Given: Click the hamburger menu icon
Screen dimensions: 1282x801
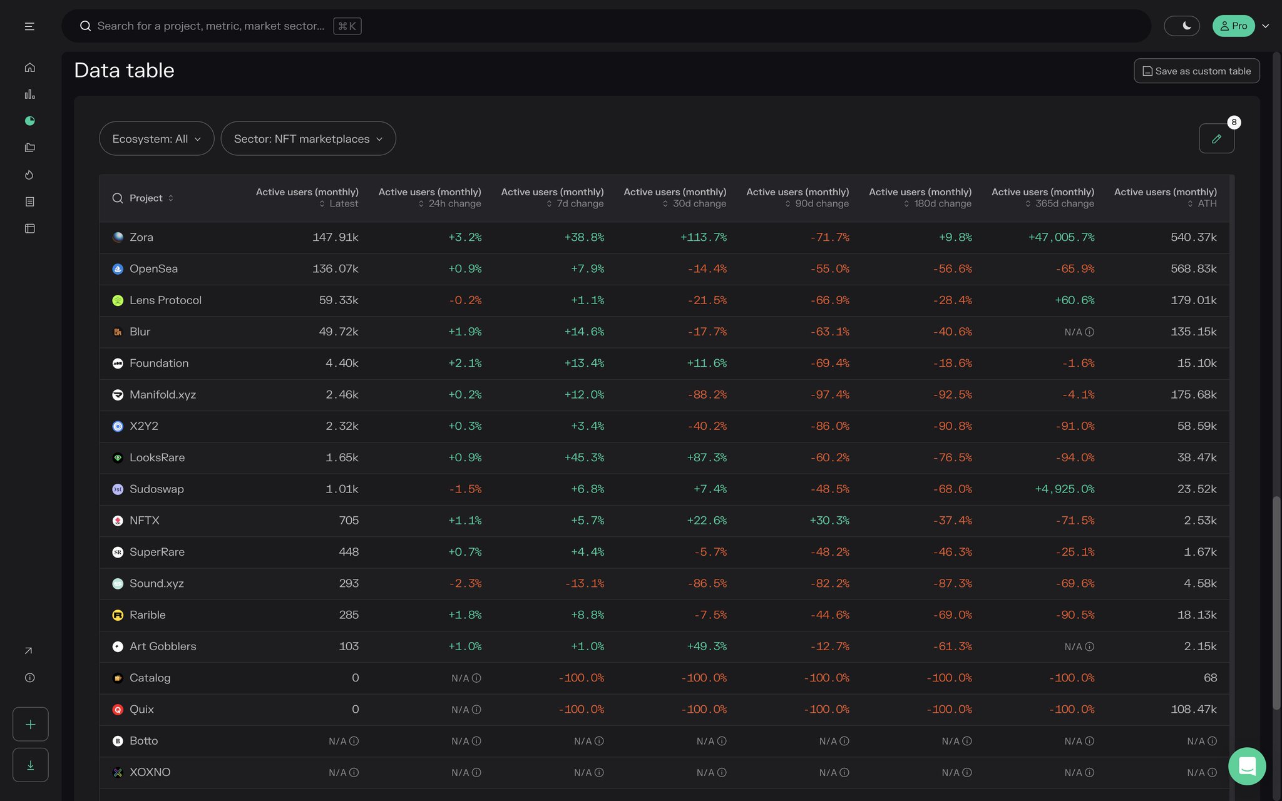Looking at the screenshot, I should pyautogui.click(x=29, y=26).
